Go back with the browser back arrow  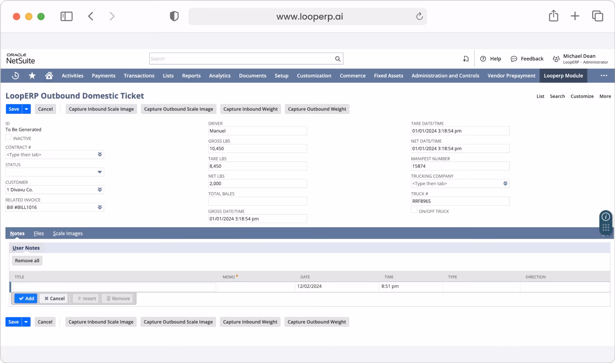pyautogui.click(x=91, y=16)
